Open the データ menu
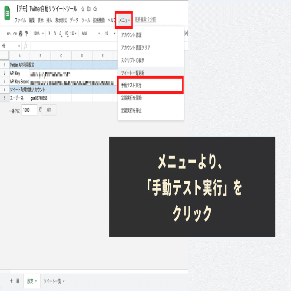Image resolution: width=291 pixels, height=291 pixels. (74, 20)
